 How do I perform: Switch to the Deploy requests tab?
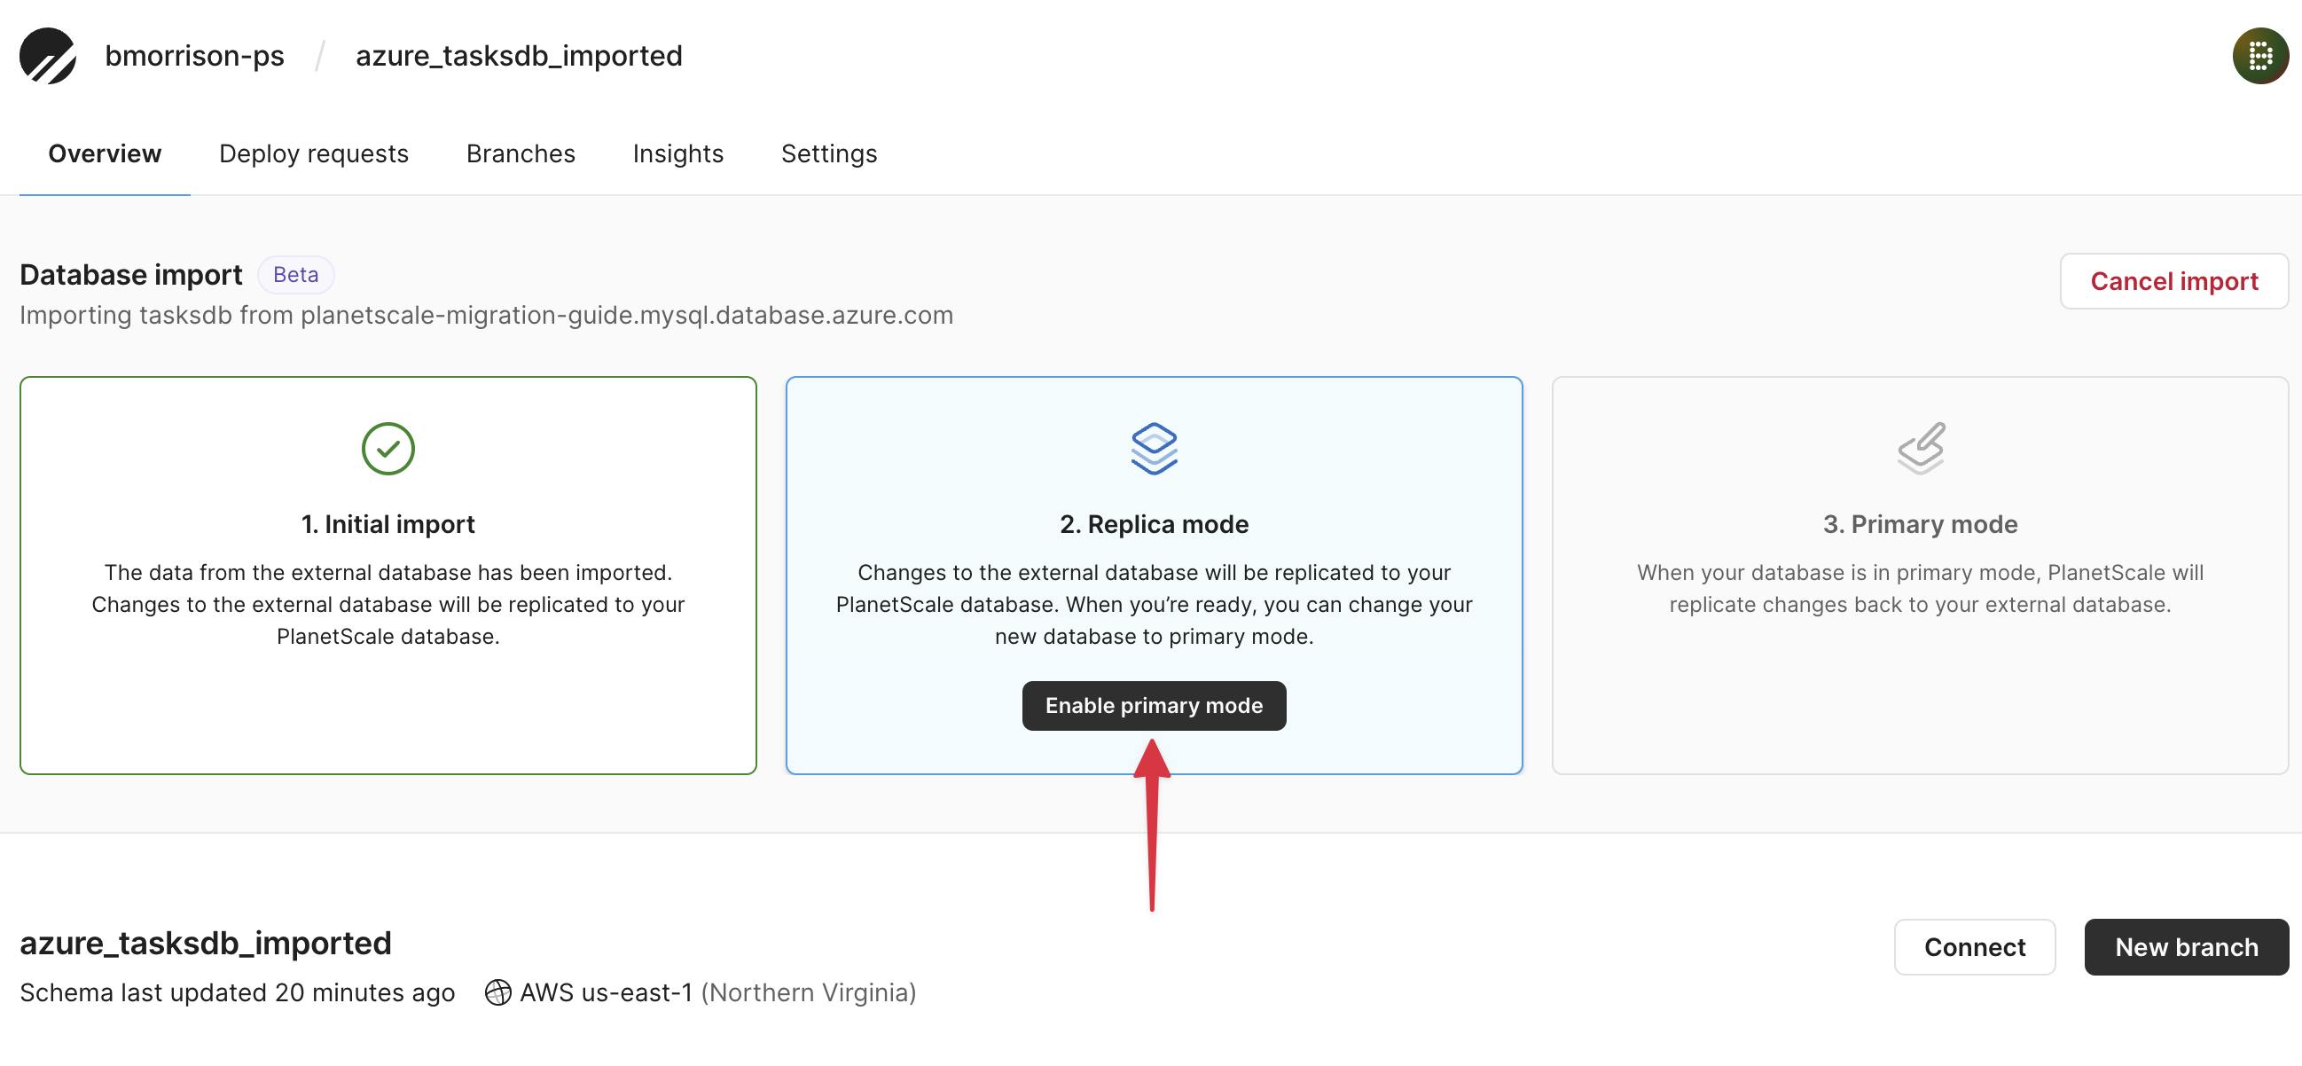(314, 153)
